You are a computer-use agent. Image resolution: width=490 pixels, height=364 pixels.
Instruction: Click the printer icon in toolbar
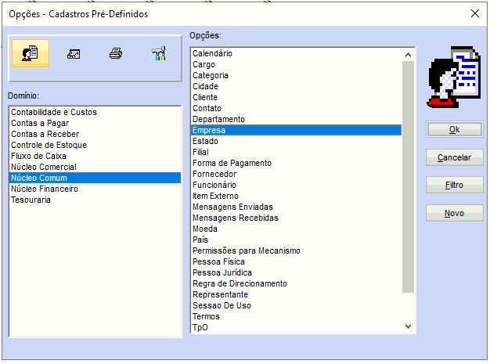coord(116,54)
